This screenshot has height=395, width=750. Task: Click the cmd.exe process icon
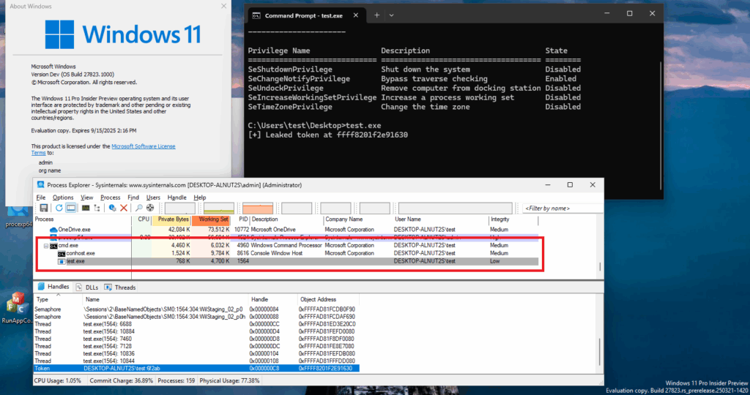point(53,246)
